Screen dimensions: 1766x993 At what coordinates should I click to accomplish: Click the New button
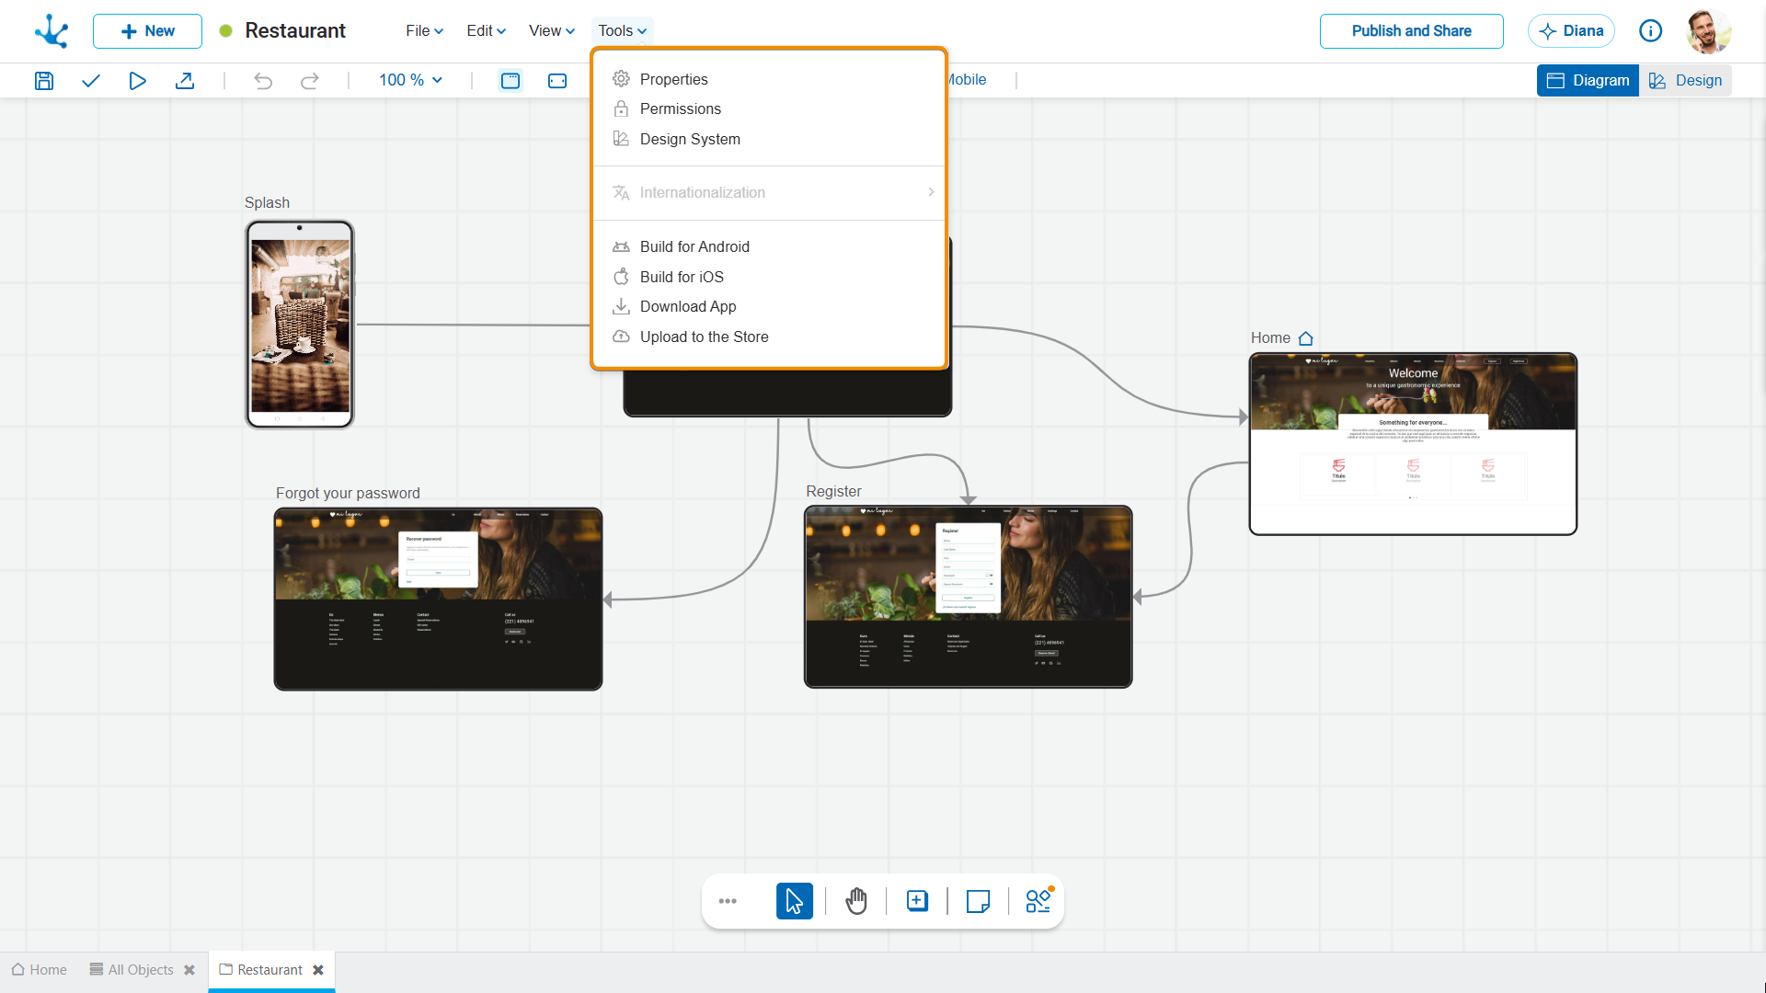pos(147,31)
